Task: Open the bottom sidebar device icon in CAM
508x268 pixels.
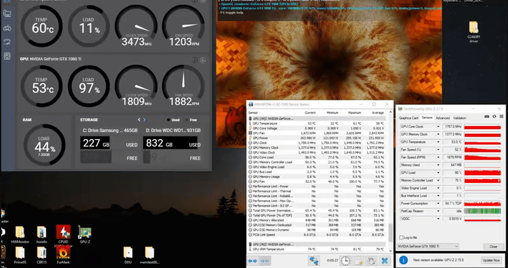Action: point(7,56)
